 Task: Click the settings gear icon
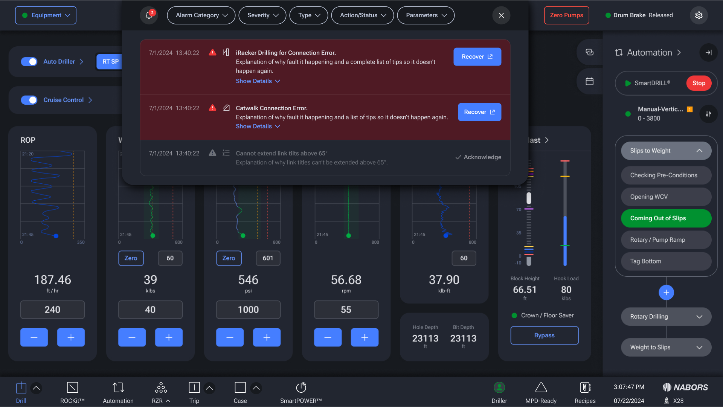click(699, 15)
